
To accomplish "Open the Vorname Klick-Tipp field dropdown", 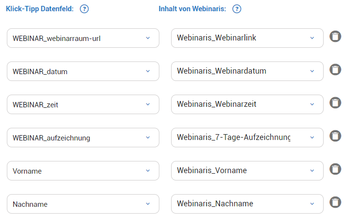I will click(83, 171).
